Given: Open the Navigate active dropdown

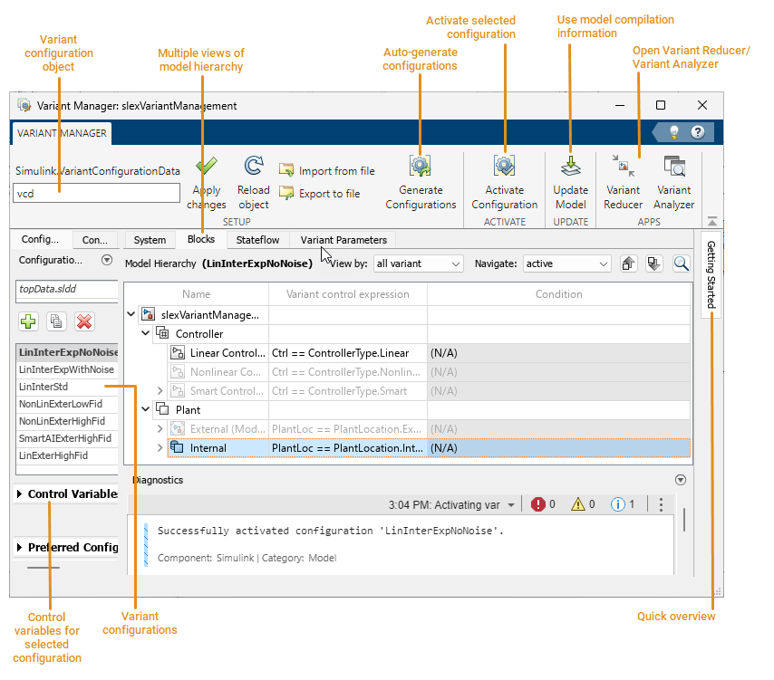Looking at the screenshot, I should pos(566,263).
